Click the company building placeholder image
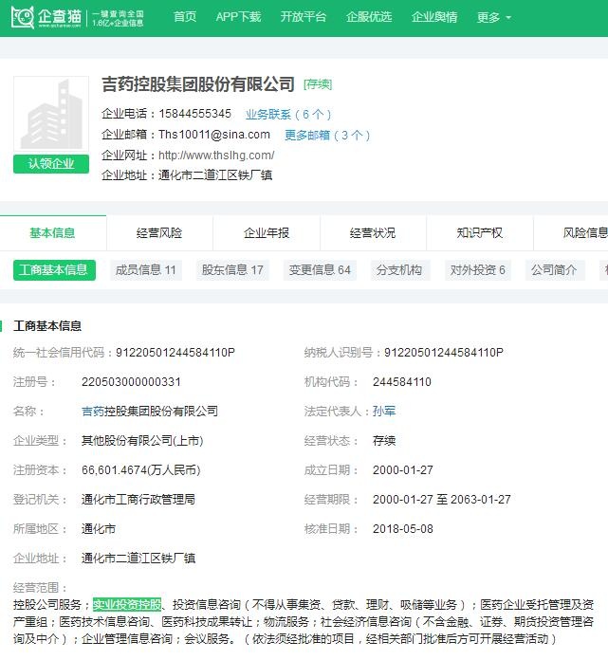The height and width of the screenshot is (660, 608). pyautogui.click(x=51, y=115)
